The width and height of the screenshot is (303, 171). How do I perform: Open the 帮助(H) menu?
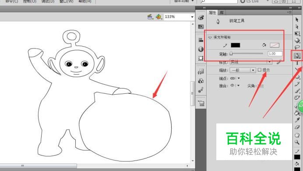85,1
